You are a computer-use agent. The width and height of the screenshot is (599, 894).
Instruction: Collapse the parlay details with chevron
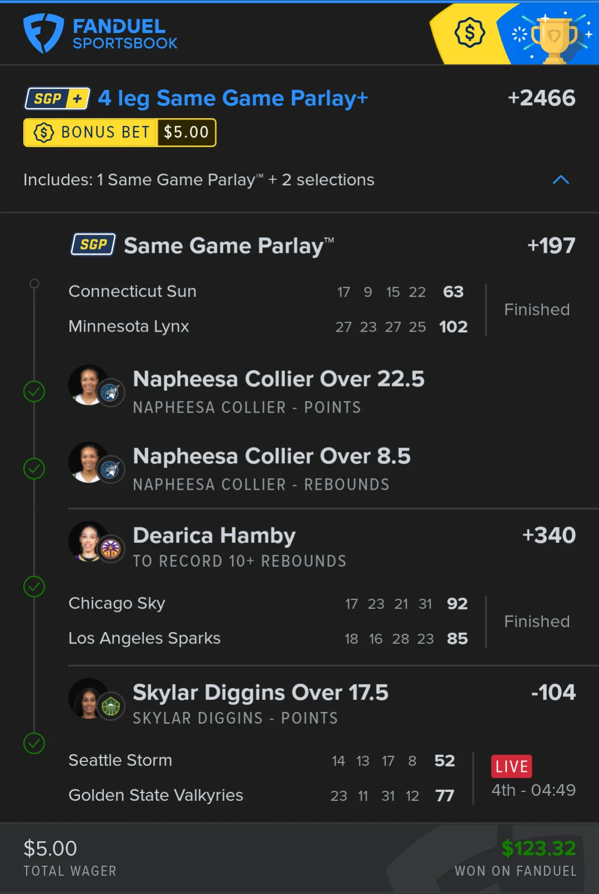pyautogui.click(x=561, y=180)
